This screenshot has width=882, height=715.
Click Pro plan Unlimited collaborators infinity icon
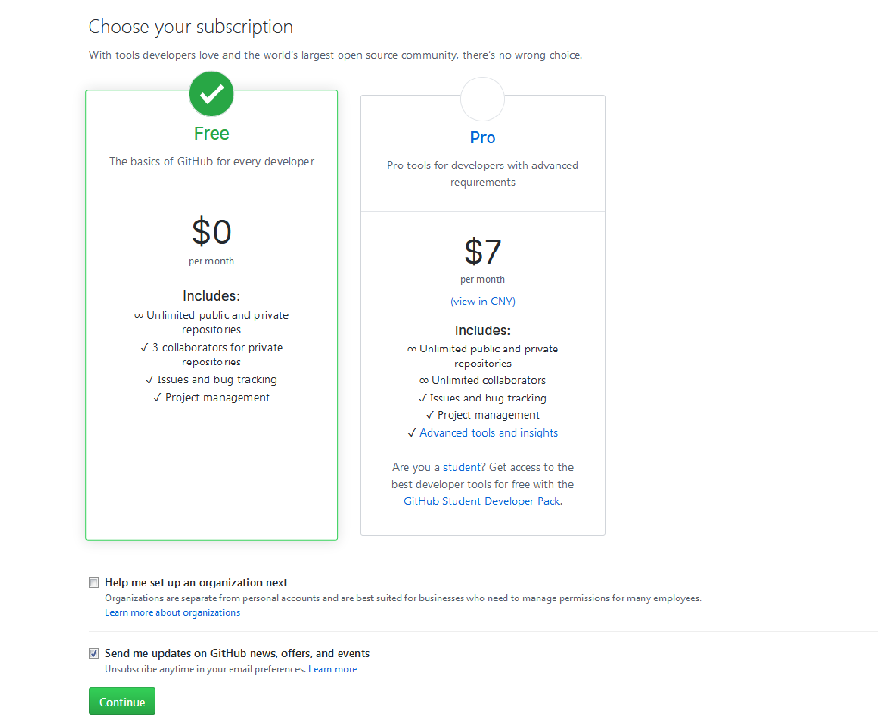(424, 381)
